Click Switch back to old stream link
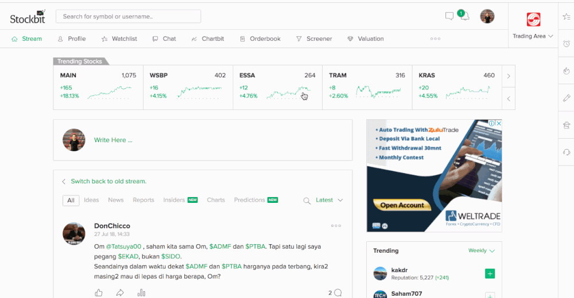The image size is (574, 298). coord(108,181)
